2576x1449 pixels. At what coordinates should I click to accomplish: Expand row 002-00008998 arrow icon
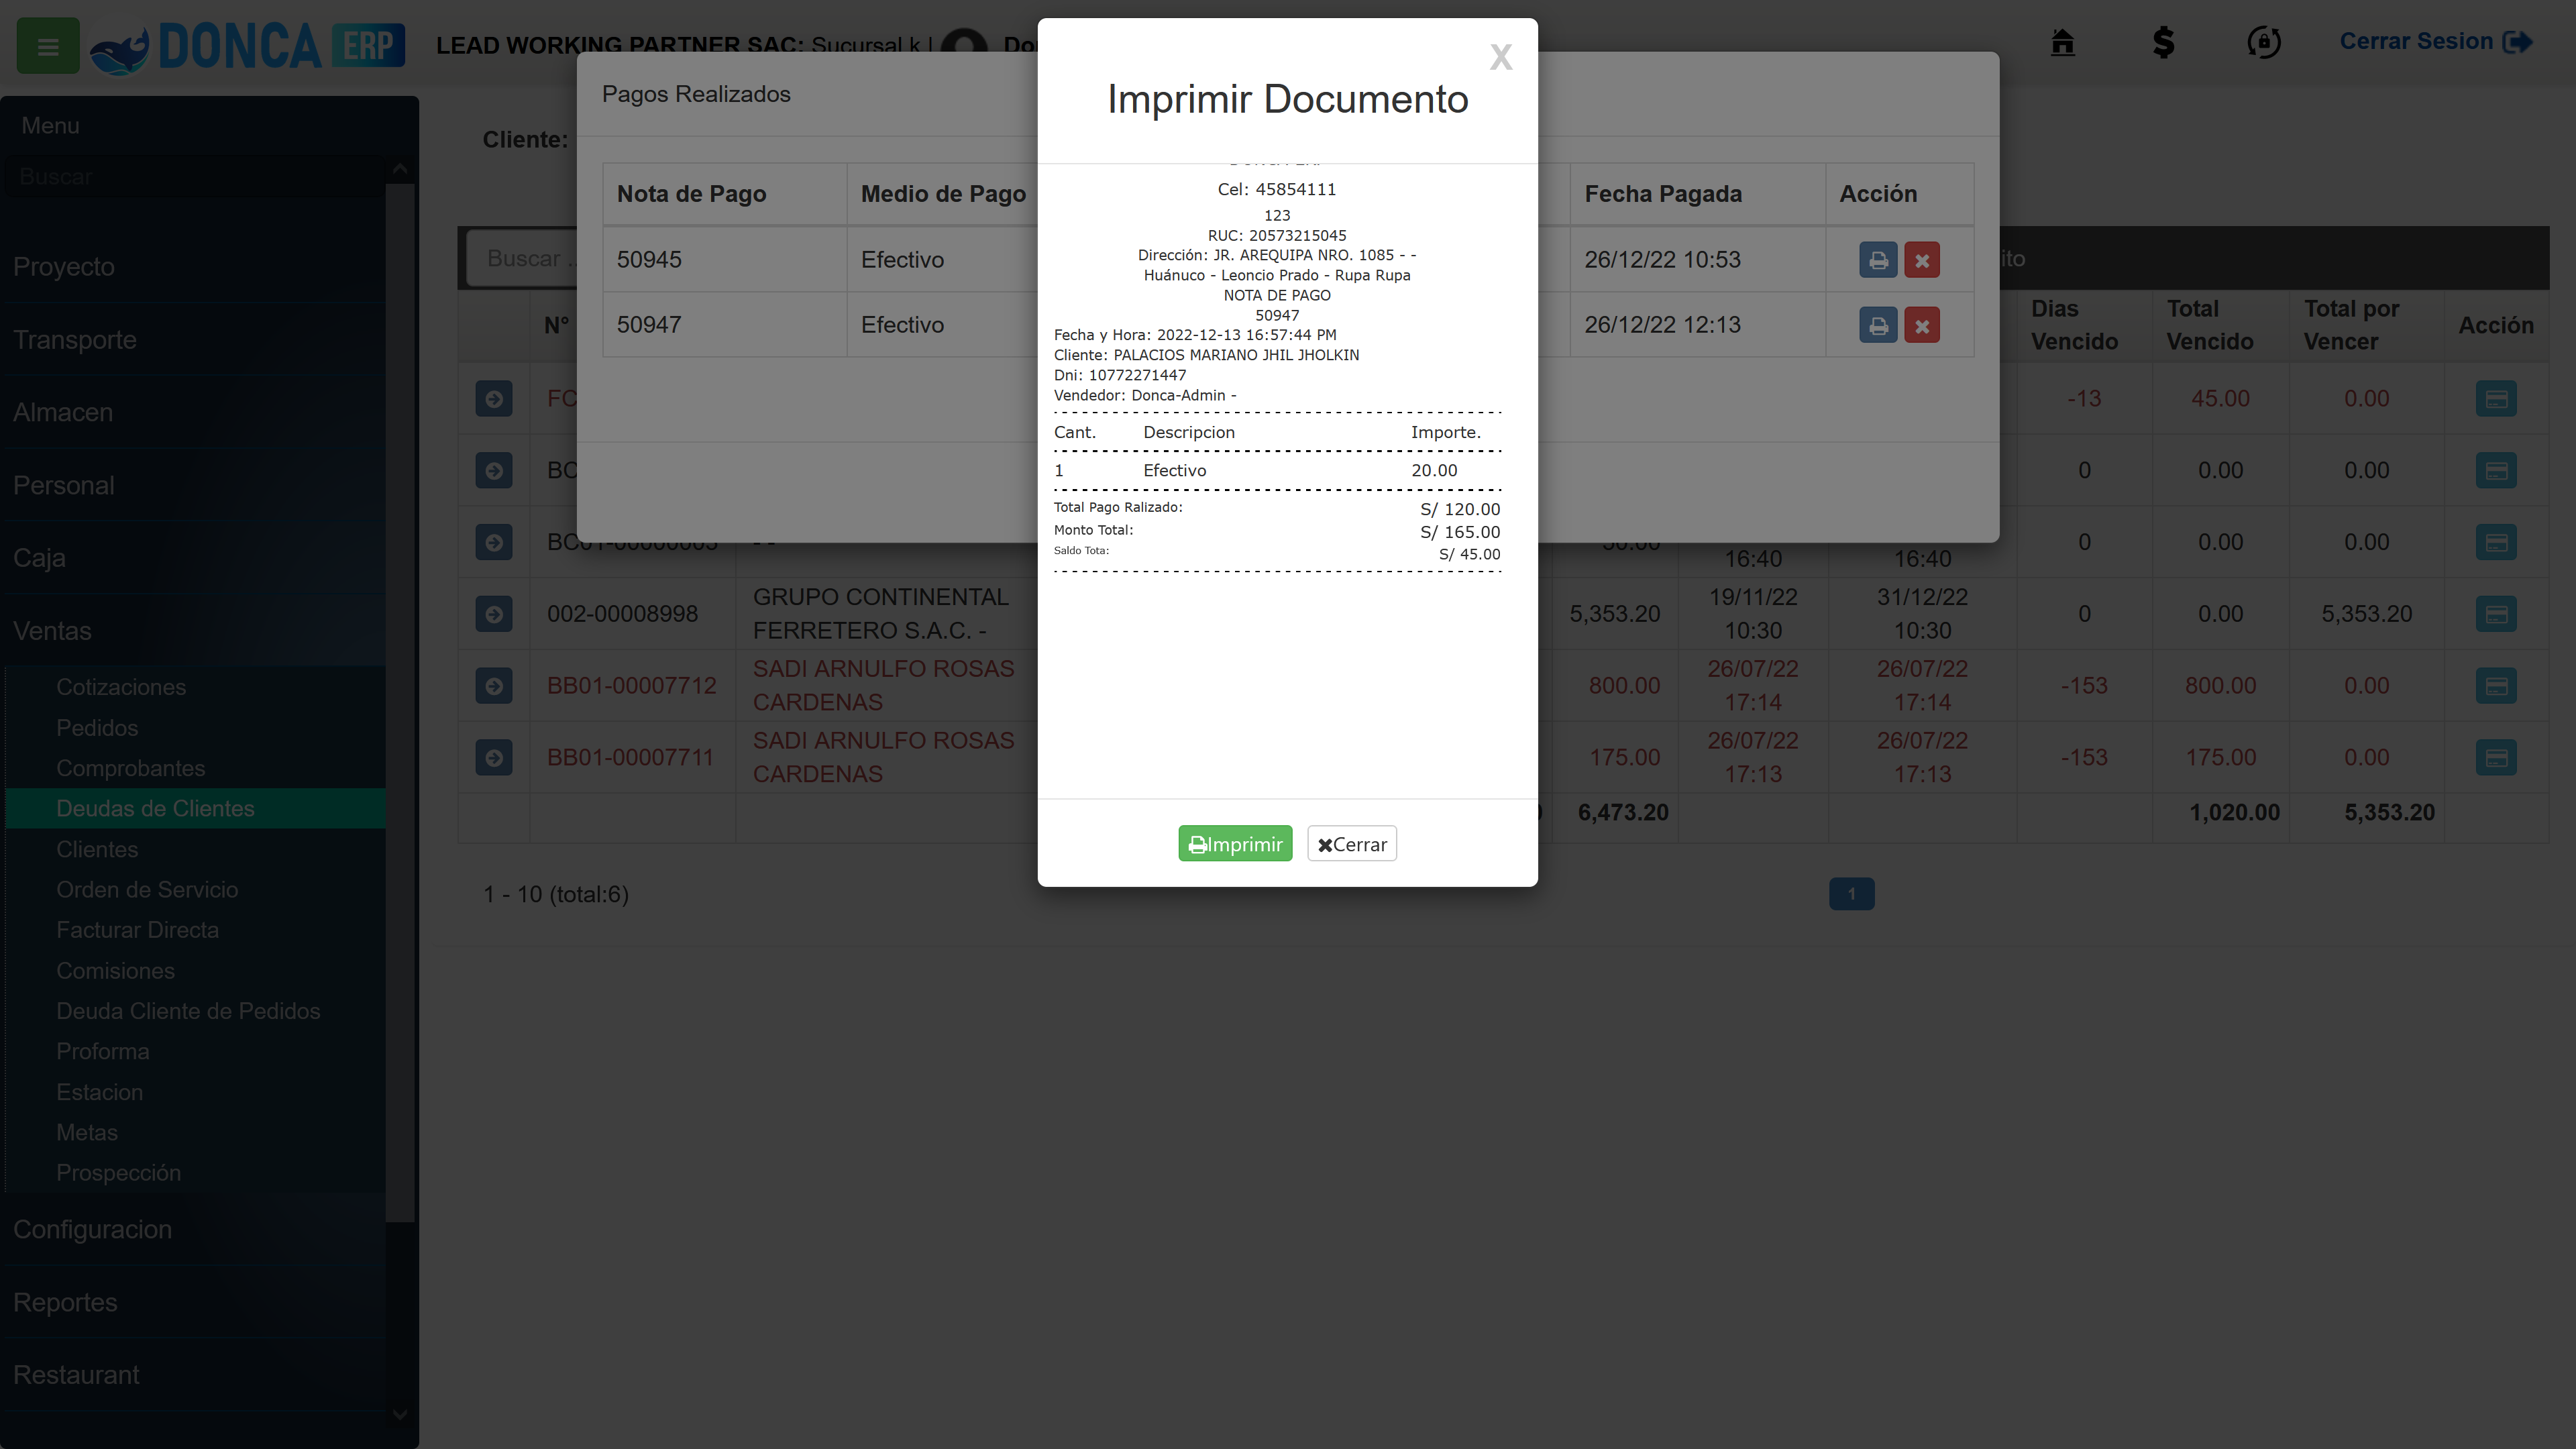494,614
